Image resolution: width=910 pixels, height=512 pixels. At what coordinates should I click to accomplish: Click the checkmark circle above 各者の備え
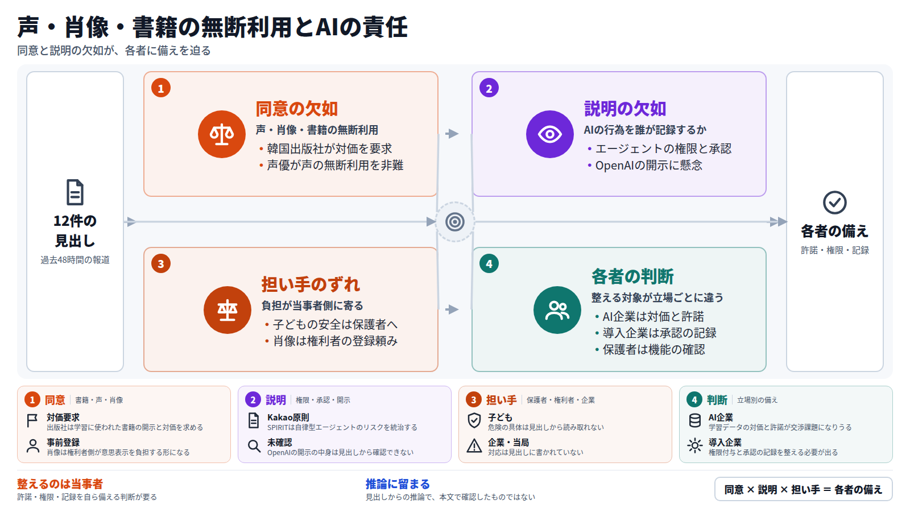point(835,203)
